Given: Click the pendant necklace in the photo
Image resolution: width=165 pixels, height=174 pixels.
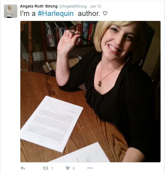Looking at the screenshot, I should (x=100, y=84).
